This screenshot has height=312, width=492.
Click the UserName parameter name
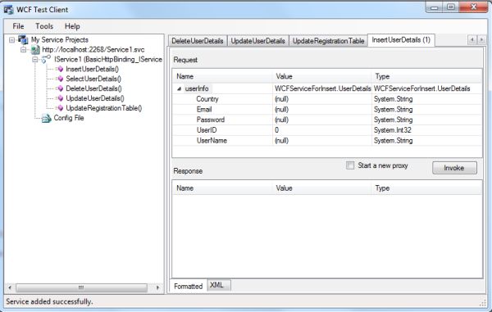pyautogui.click(x=212, y=140)
